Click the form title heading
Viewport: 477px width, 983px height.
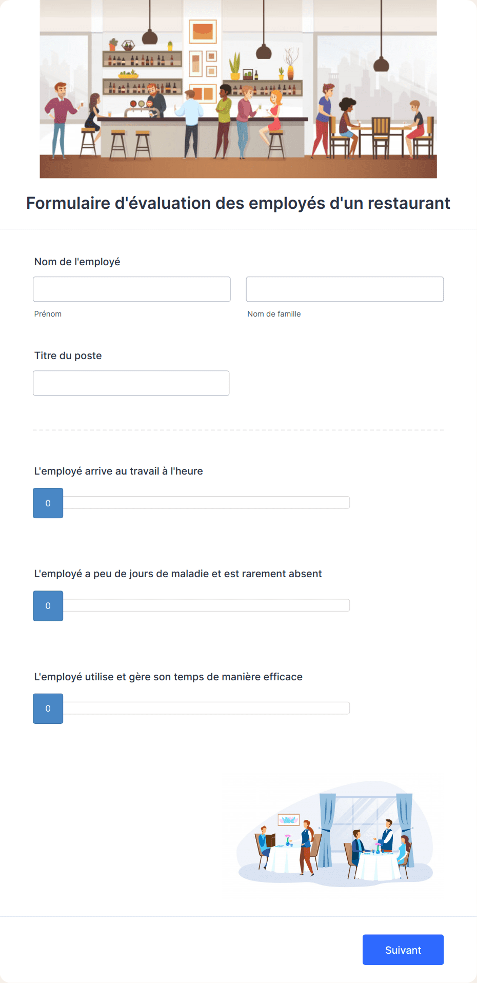click(x=239, y=203)
